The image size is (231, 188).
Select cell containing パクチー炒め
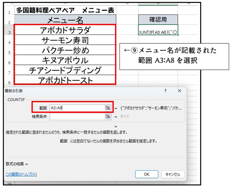point(65,50)
